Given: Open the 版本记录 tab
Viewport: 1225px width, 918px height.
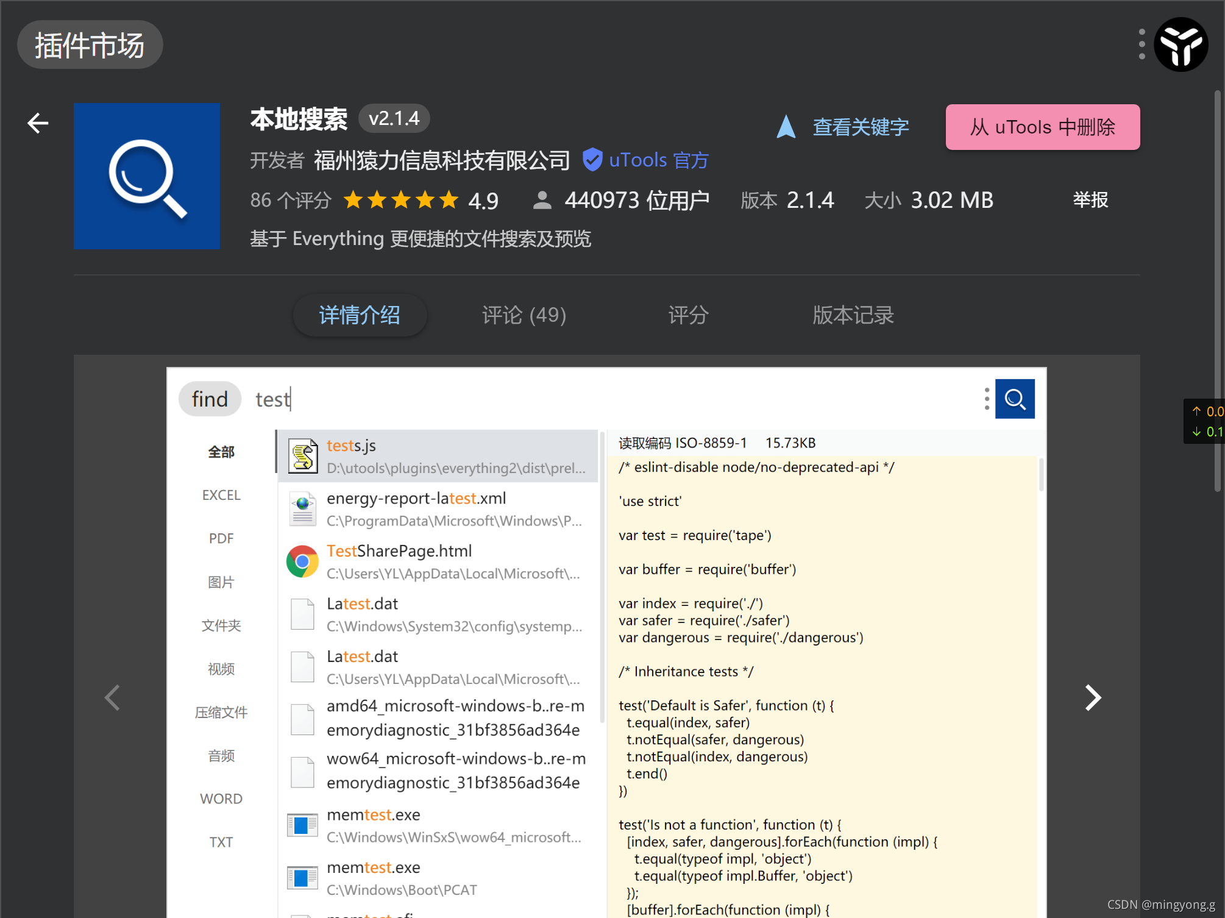Looking at the screenshot, I should pos(853,315).
